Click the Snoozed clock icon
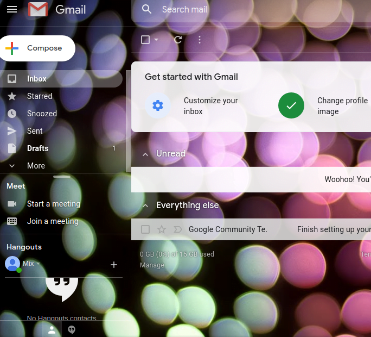The image size is (371, 337). (12, 114)
